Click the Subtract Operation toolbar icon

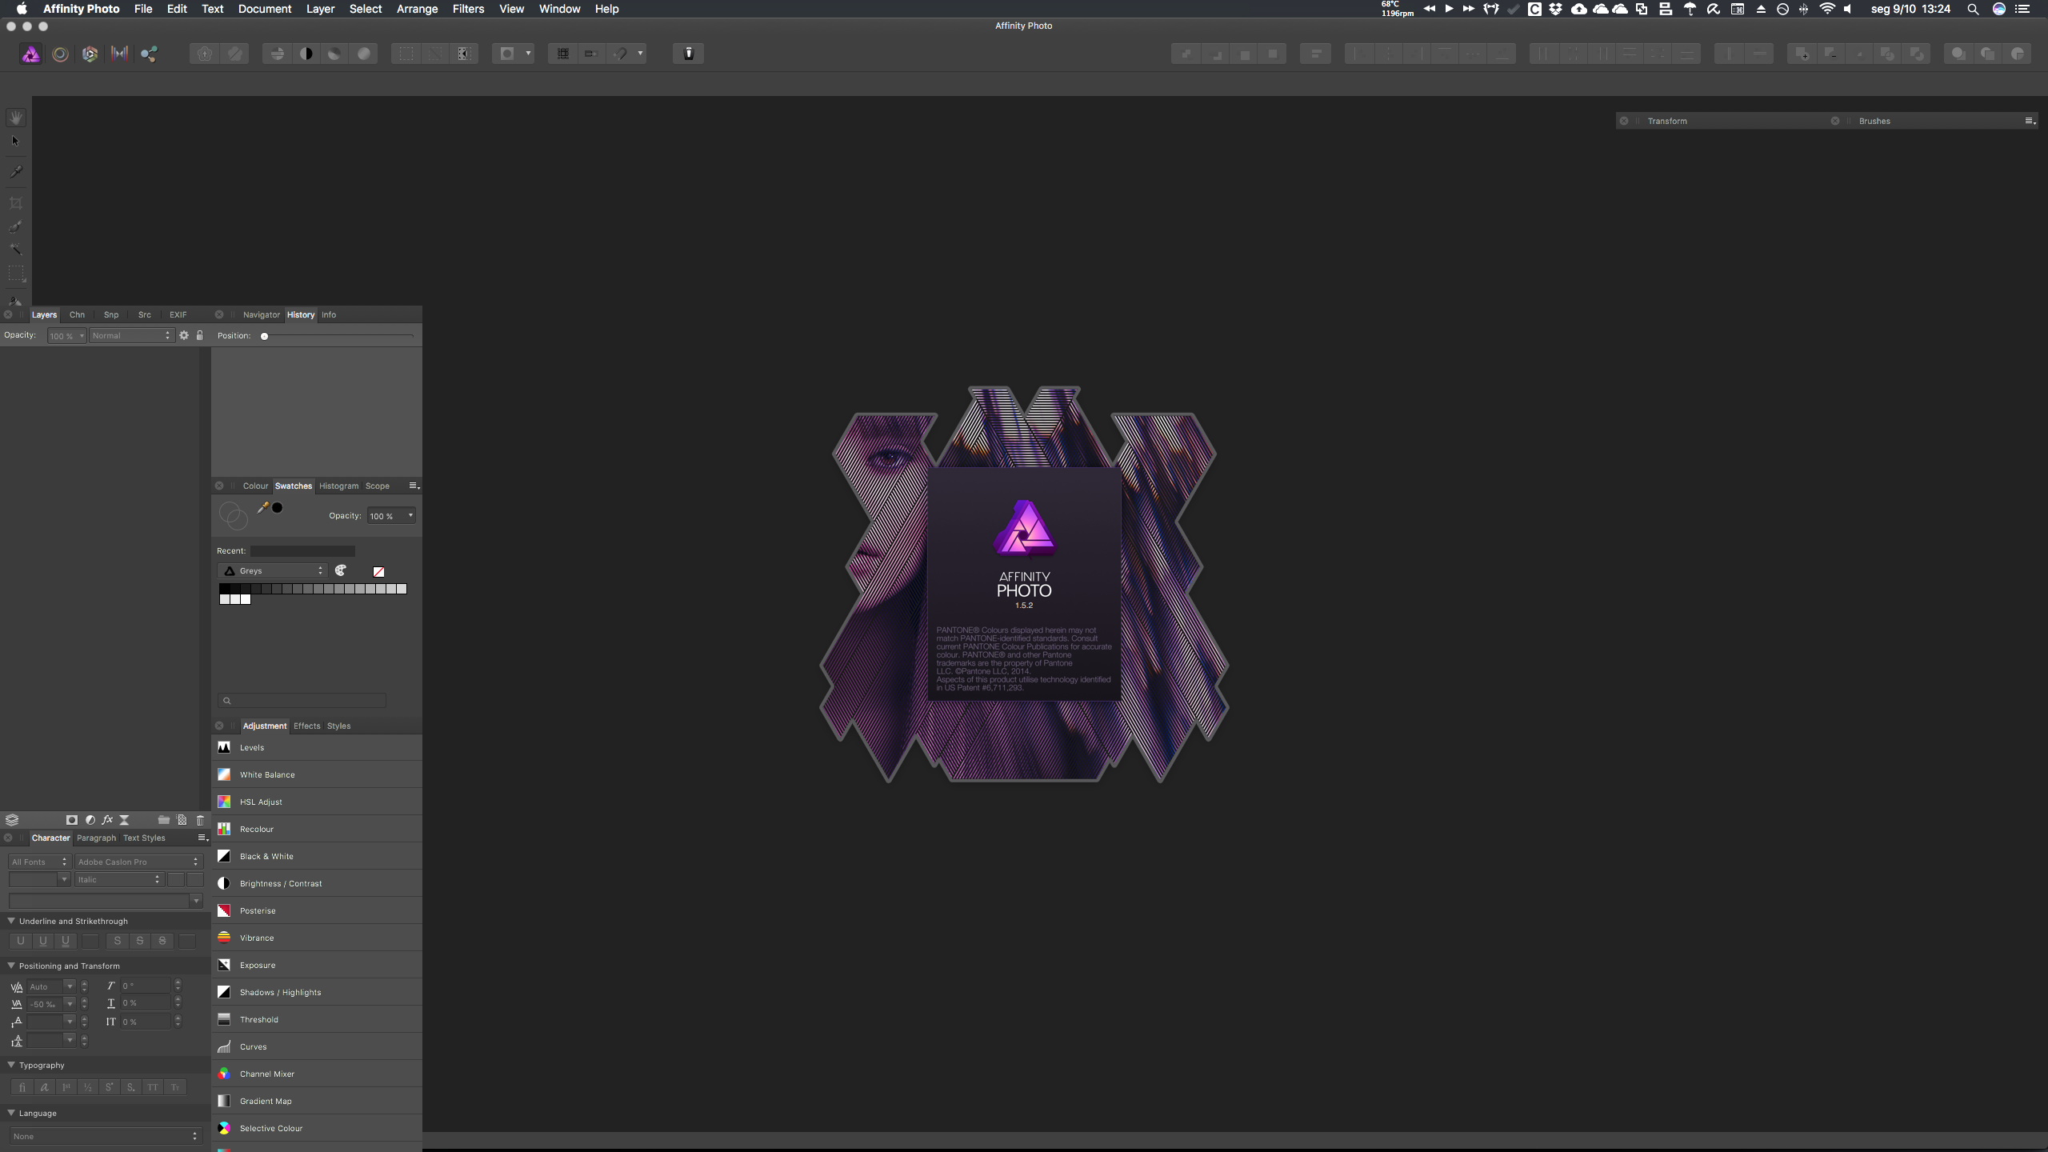pos(1830,54)
